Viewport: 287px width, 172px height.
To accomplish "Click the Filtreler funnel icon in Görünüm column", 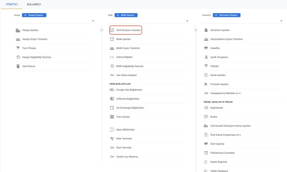I will (x=206, y=66).
